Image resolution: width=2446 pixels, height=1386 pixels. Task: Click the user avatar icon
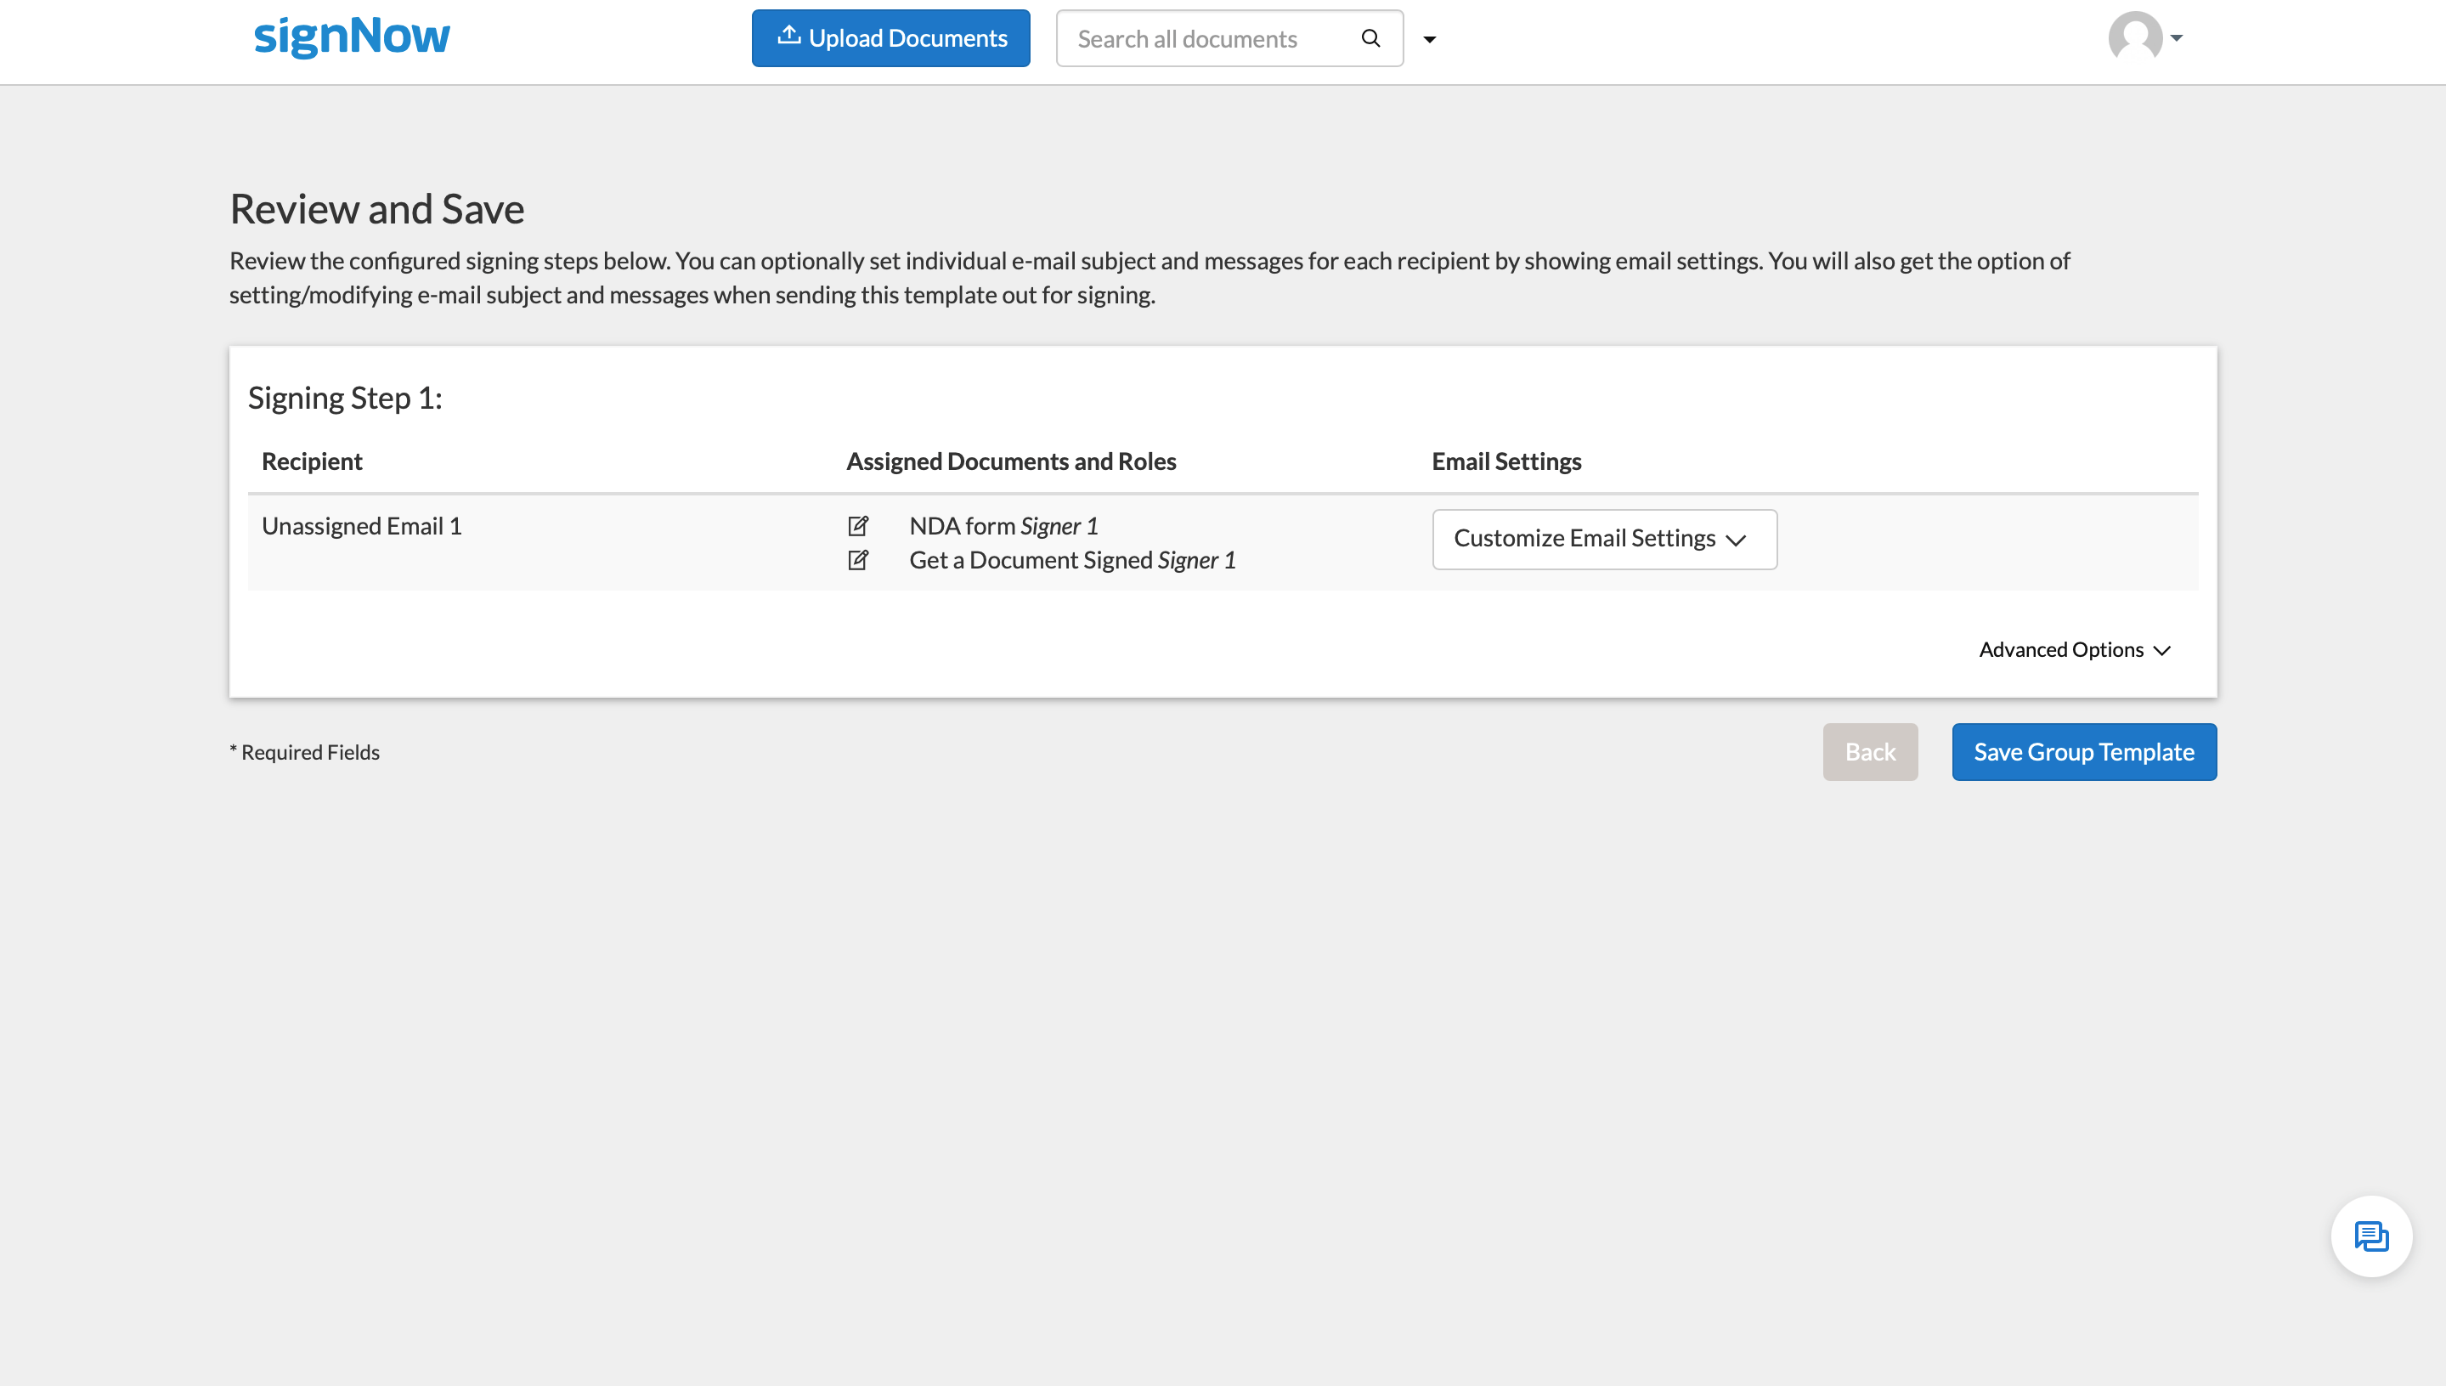coord(2134,37)
